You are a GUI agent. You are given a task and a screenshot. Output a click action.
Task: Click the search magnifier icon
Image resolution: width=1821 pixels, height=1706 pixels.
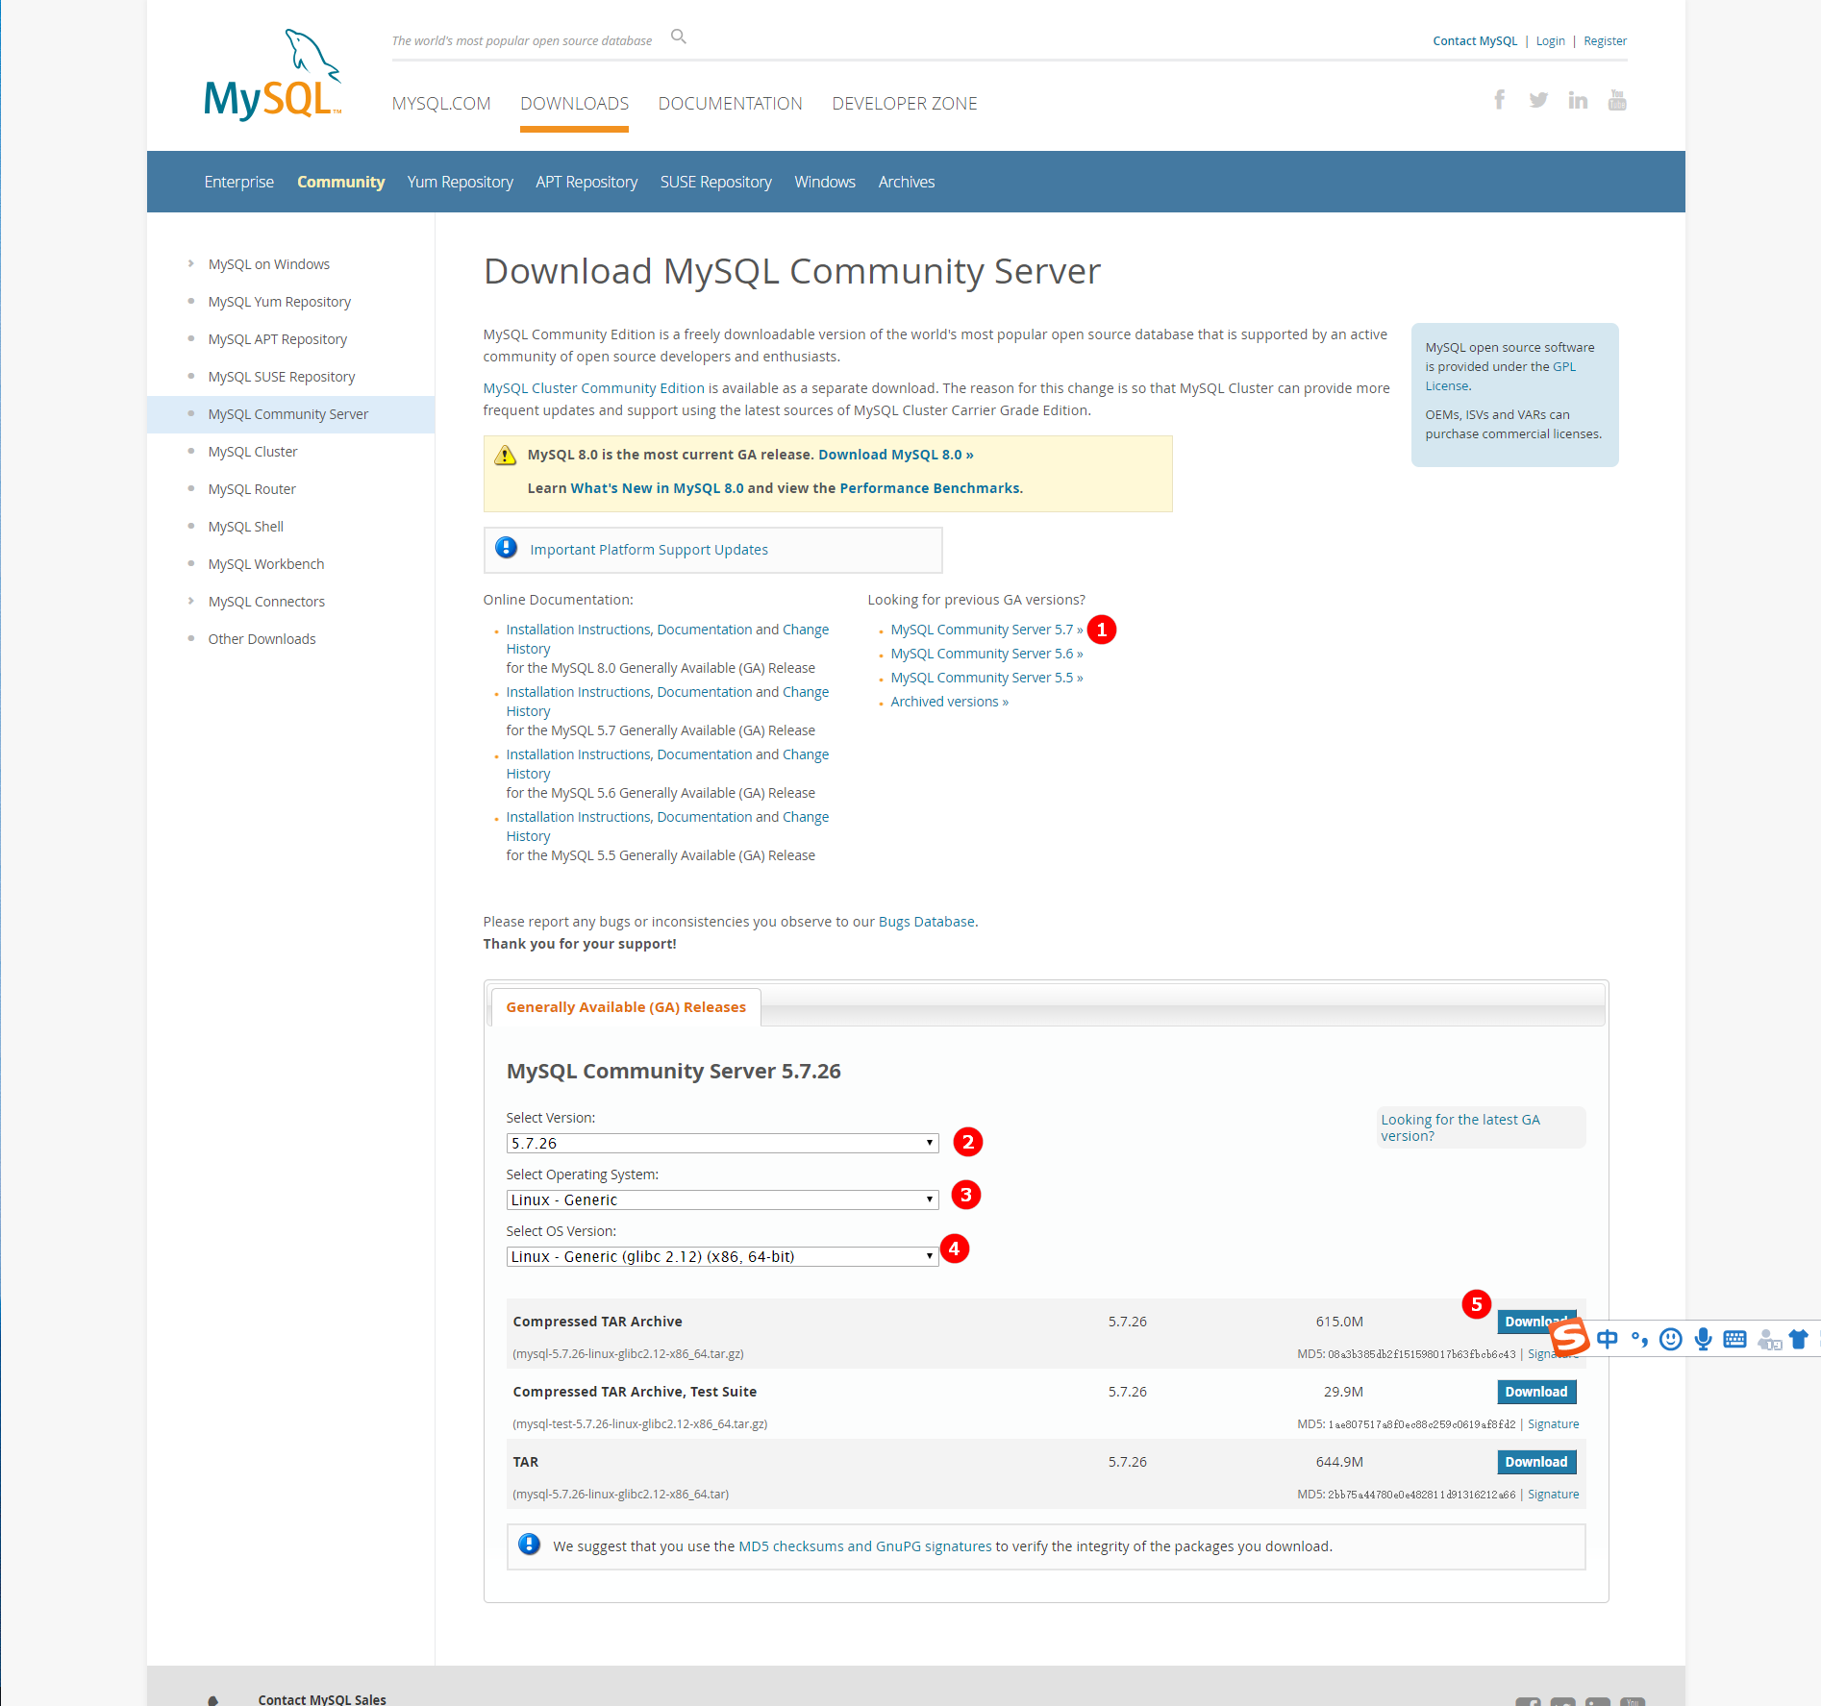point(678,37)
